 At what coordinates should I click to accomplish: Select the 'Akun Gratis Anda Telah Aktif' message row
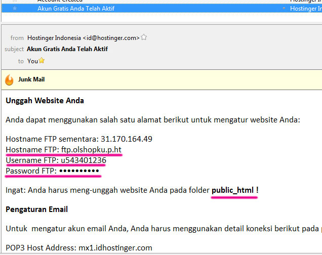(x=162, y=9)
